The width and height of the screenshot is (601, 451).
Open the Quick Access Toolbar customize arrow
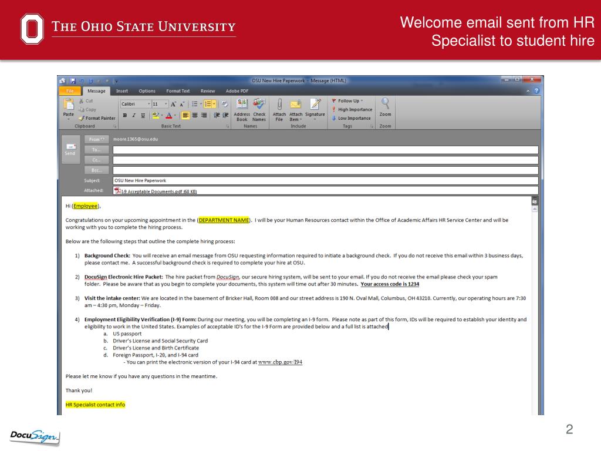[x=116, y=81]
